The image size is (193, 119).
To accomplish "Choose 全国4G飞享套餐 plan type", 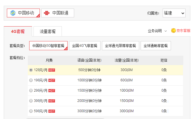I will point(85,46).
